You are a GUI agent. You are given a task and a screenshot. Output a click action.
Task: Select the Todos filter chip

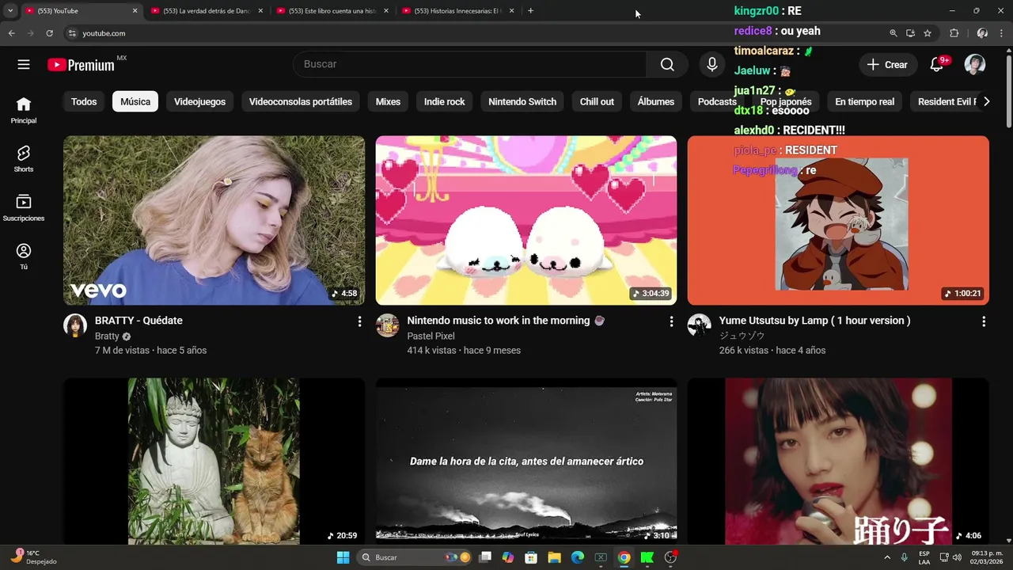point(84,101)
